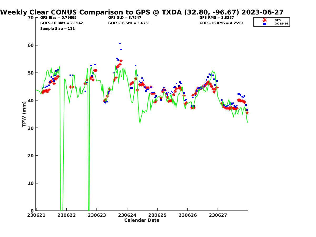
Task: Click the y-axis tick label 50
Action: pyautogui.click(x=31, y=73)
